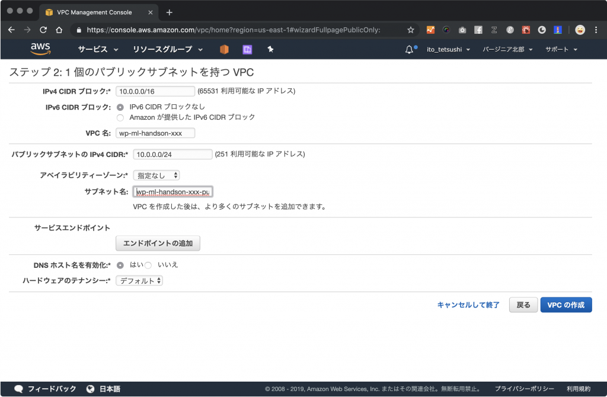Open the ito_tetsushi account menu

tap(448, 49)
